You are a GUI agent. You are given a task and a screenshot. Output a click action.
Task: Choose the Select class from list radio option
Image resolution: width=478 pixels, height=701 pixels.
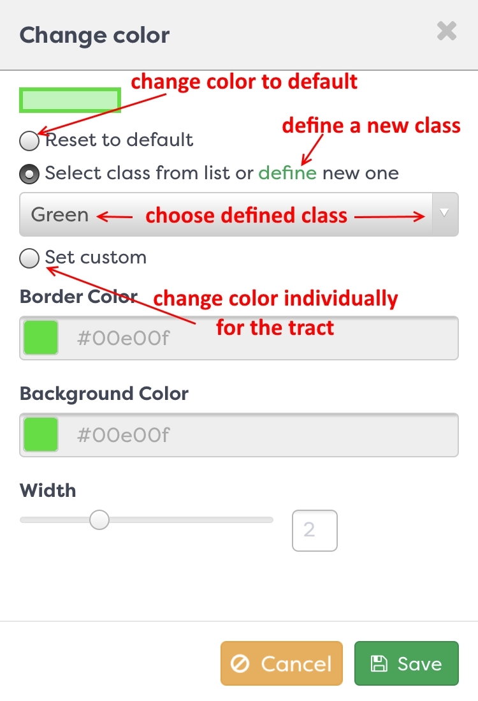(29, 174)
